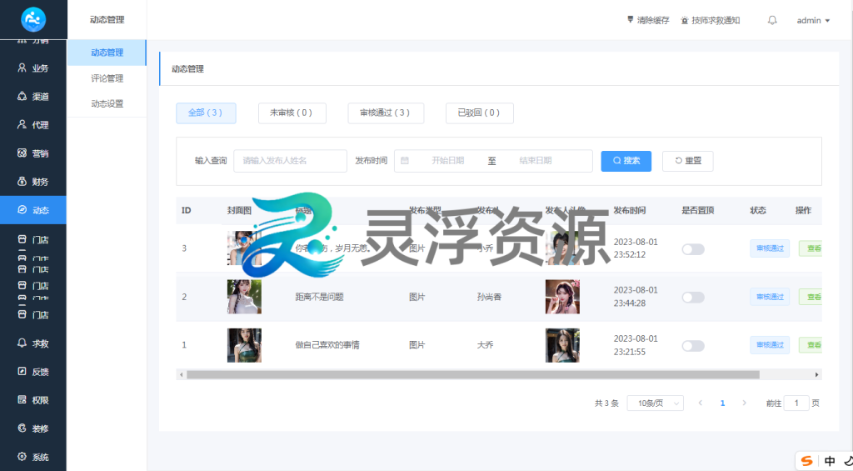Click the table scrollbar left arrow
Screen dimensions: 853x471
pos(181,374)
